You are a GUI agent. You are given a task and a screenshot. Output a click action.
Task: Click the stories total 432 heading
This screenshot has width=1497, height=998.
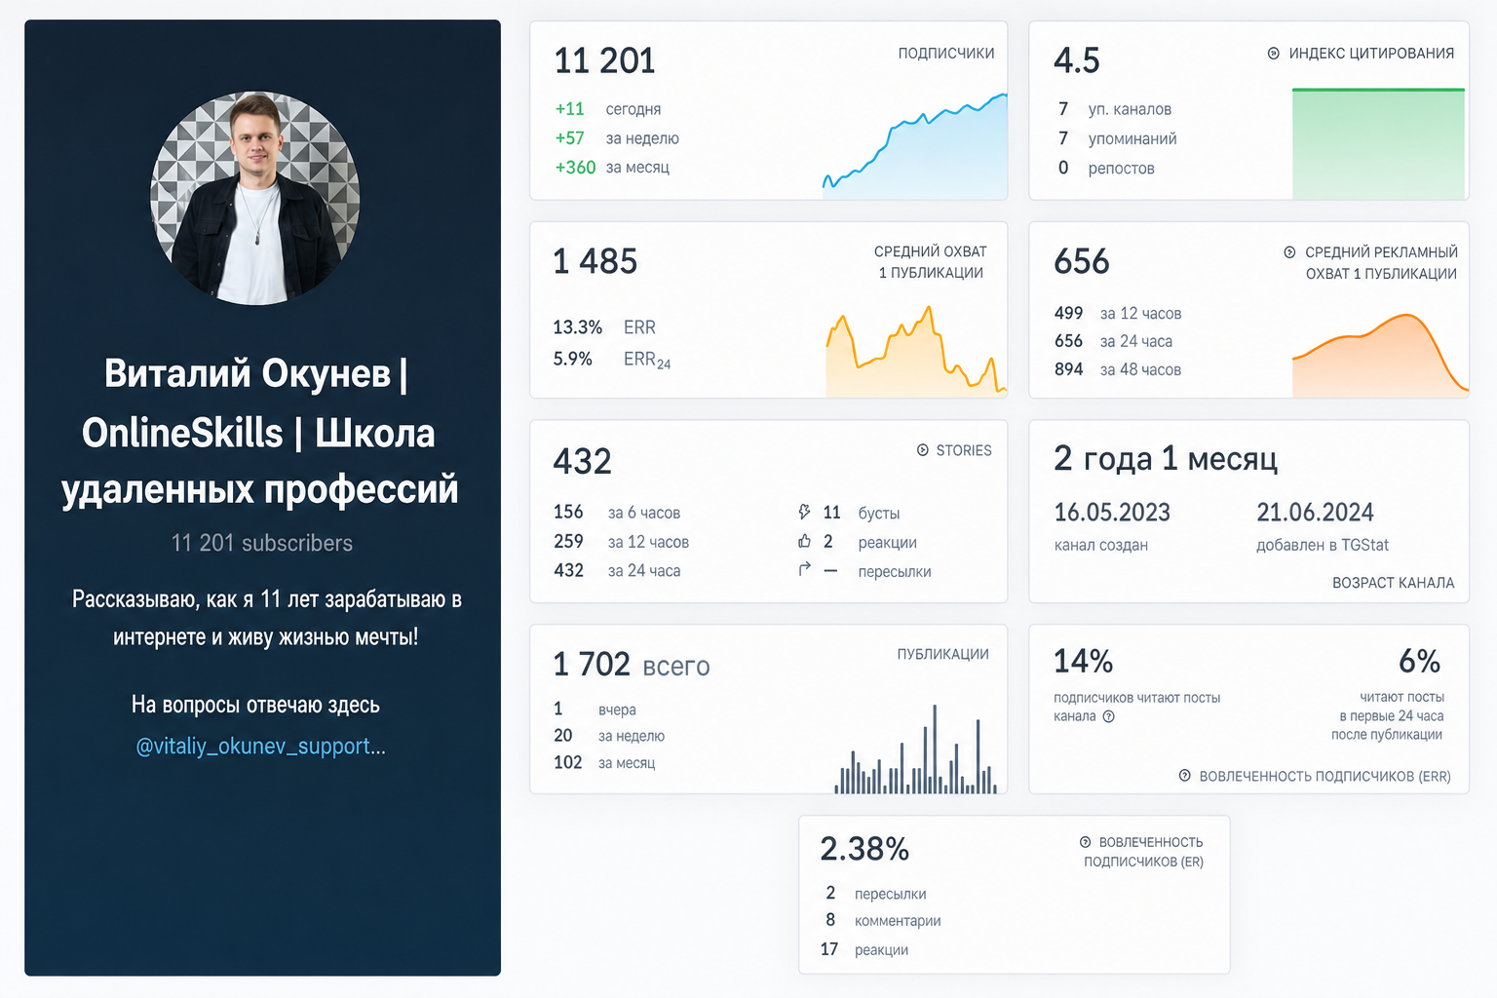pyautogui.click(x=583, y=461)
